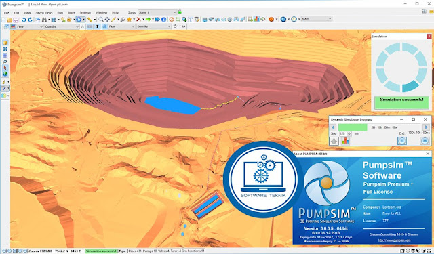Close the Simulation panel with red X
The width and height of the screenshot is (434, 254).
coord(429,36)
